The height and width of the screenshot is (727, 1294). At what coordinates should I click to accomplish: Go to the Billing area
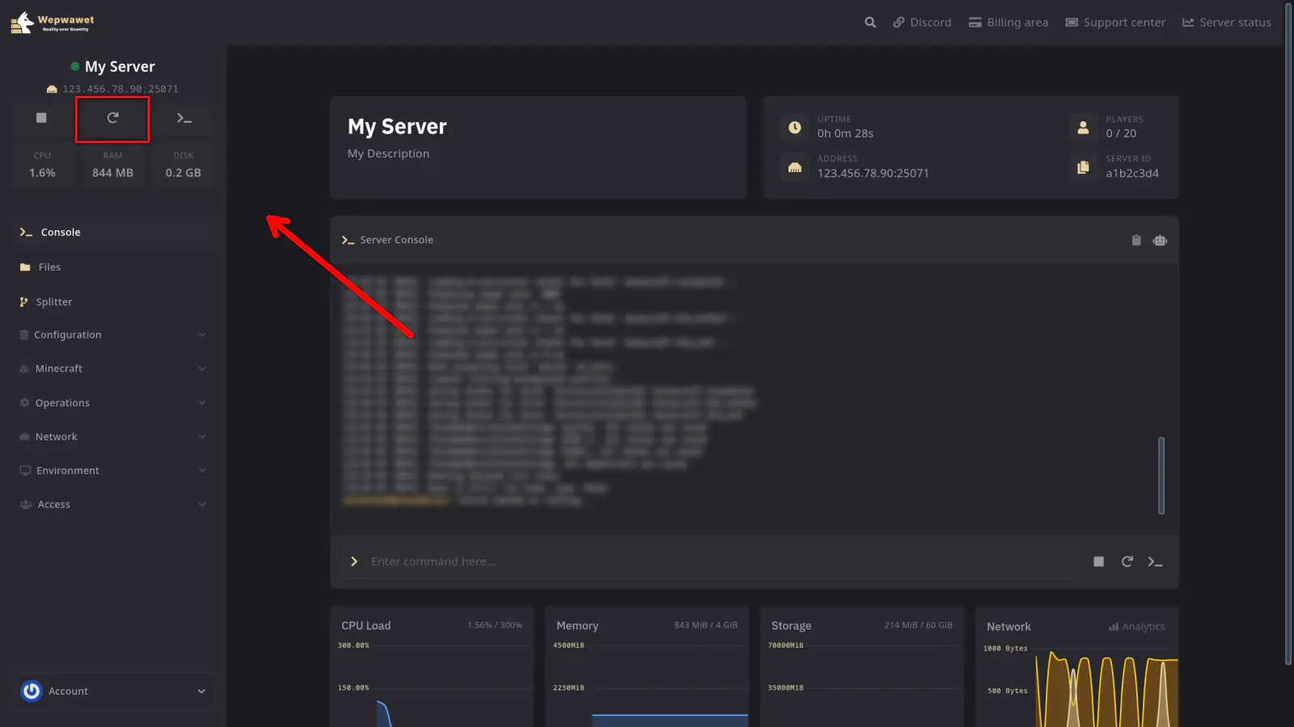pyautogui.click(x=1009, y=23)
